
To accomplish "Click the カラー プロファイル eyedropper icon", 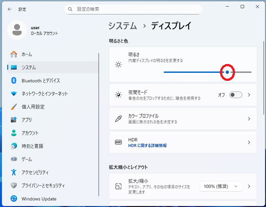I will (x=118, y=119).
